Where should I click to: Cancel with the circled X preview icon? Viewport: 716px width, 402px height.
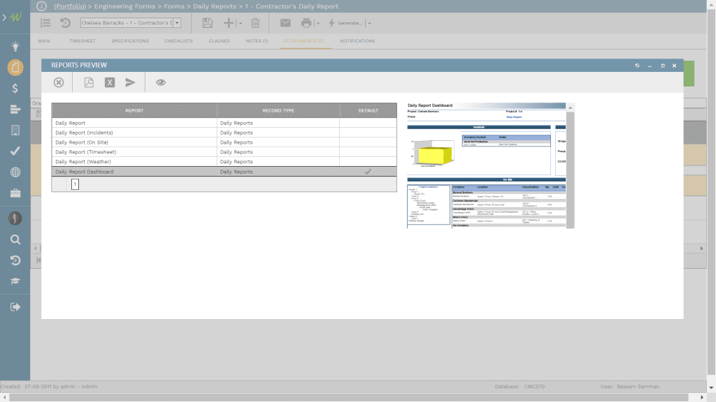click(x=59, y=82)
